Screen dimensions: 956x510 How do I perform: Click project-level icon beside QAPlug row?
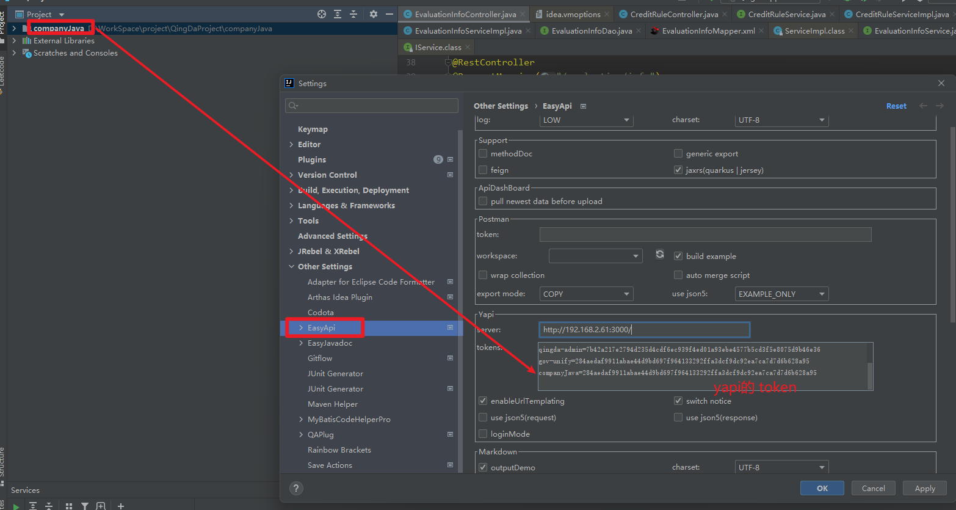click(451, 434)
